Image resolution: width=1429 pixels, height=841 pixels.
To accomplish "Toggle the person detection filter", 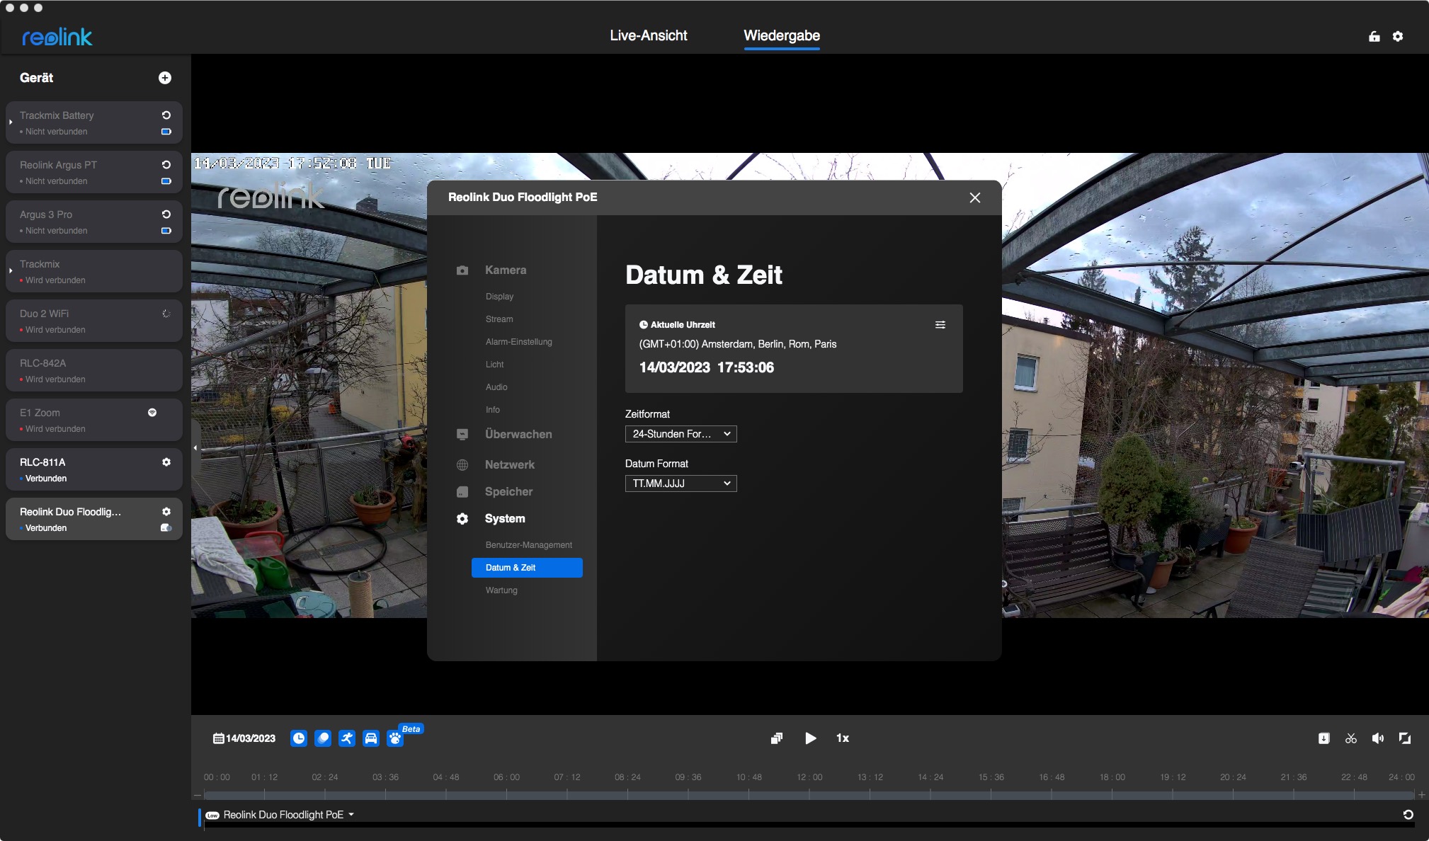I will (347, 738).
